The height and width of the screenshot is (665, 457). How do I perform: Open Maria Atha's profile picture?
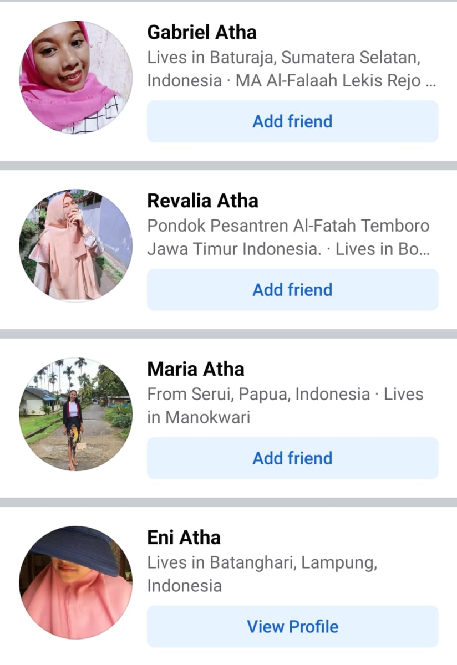[76, 414]
